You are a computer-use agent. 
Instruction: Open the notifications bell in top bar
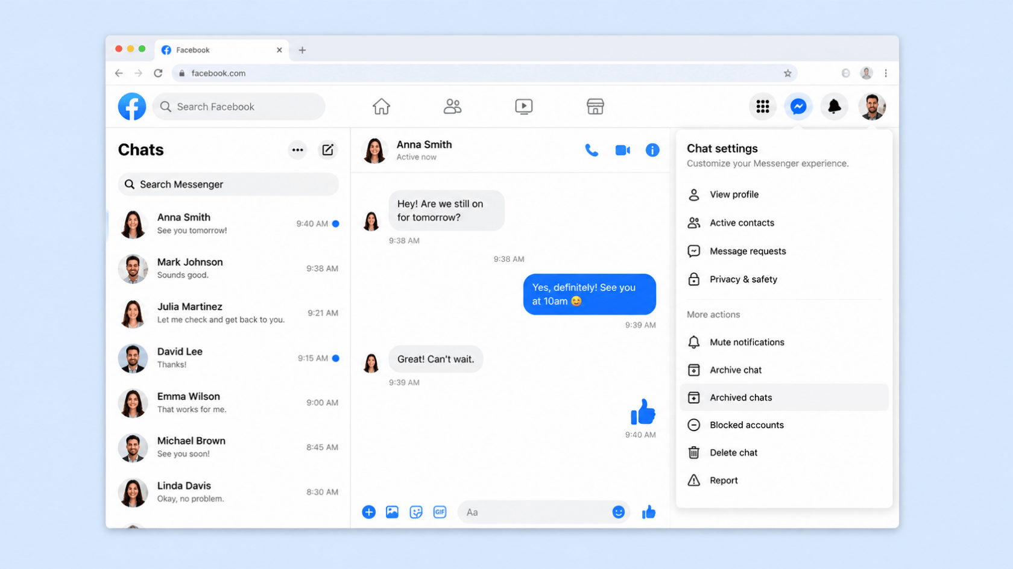point(835,107)
